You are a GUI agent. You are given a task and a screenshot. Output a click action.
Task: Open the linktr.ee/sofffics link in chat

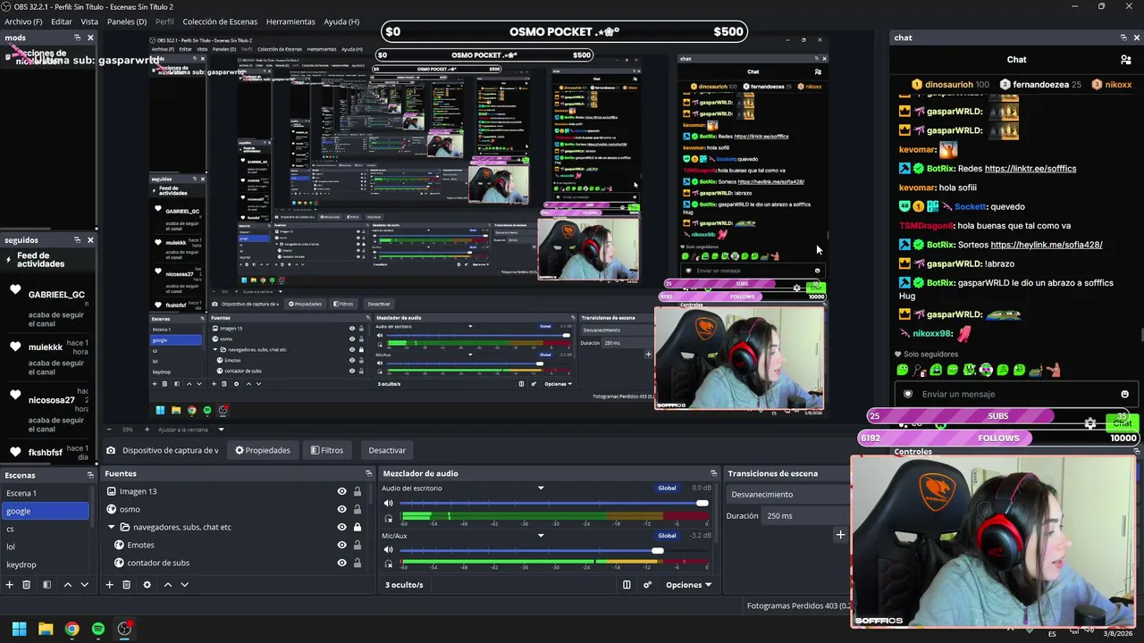coord(1030,169)
